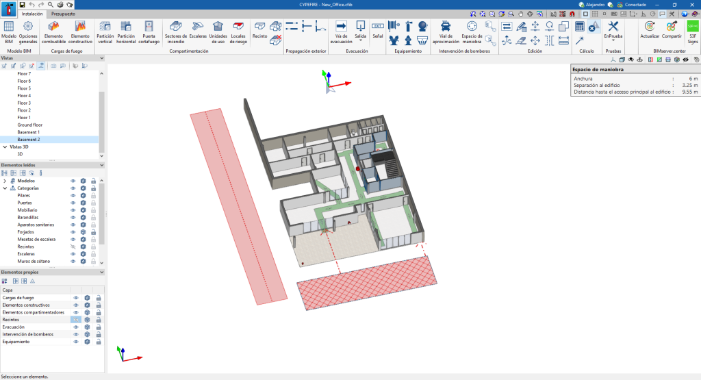The width and height of the screenshot is (701, 380).
Task: Collapse the Elementos propios panel arrow
Action: (x=101, y=273)
